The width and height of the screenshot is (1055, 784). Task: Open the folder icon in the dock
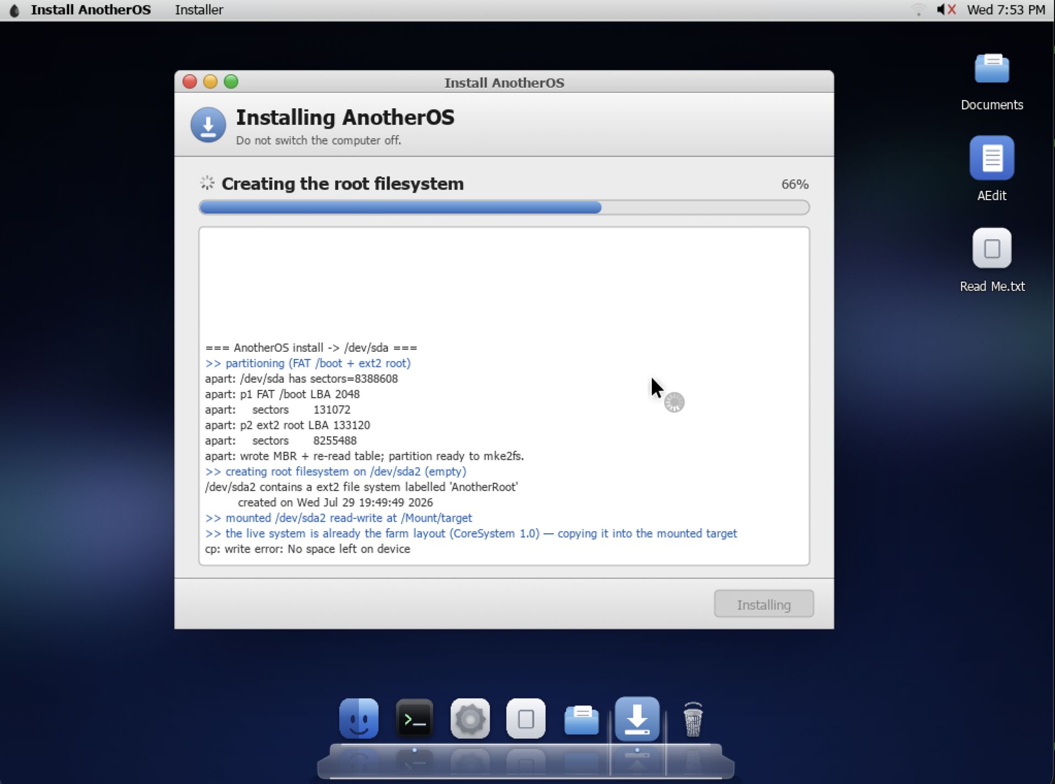point(581,720)
